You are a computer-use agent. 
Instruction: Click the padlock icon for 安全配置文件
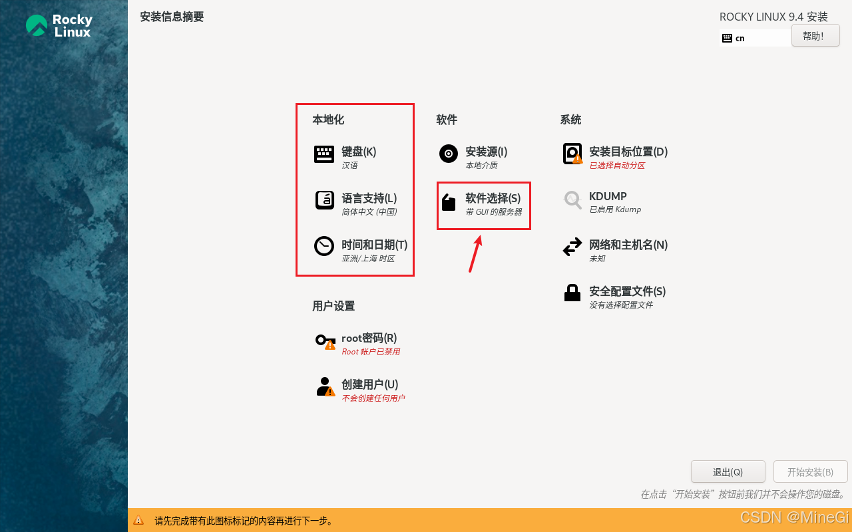pyautogui.click(x=572, y=293)
